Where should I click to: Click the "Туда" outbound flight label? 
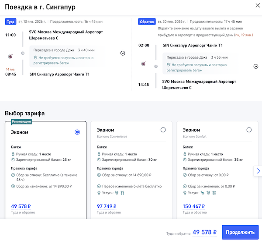(x=10, y=21)
